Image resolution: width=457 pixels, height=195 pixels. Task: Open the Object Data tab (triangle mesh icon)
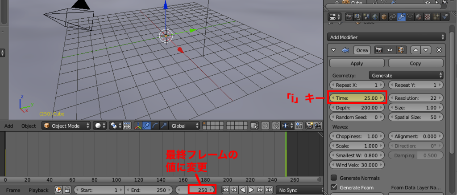410,17
